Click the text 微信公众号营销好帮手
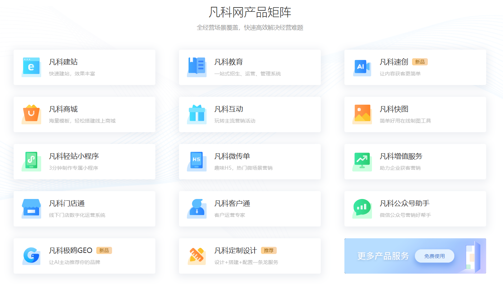The height and width of the screenshot is (284, 503). pos(405,215)
